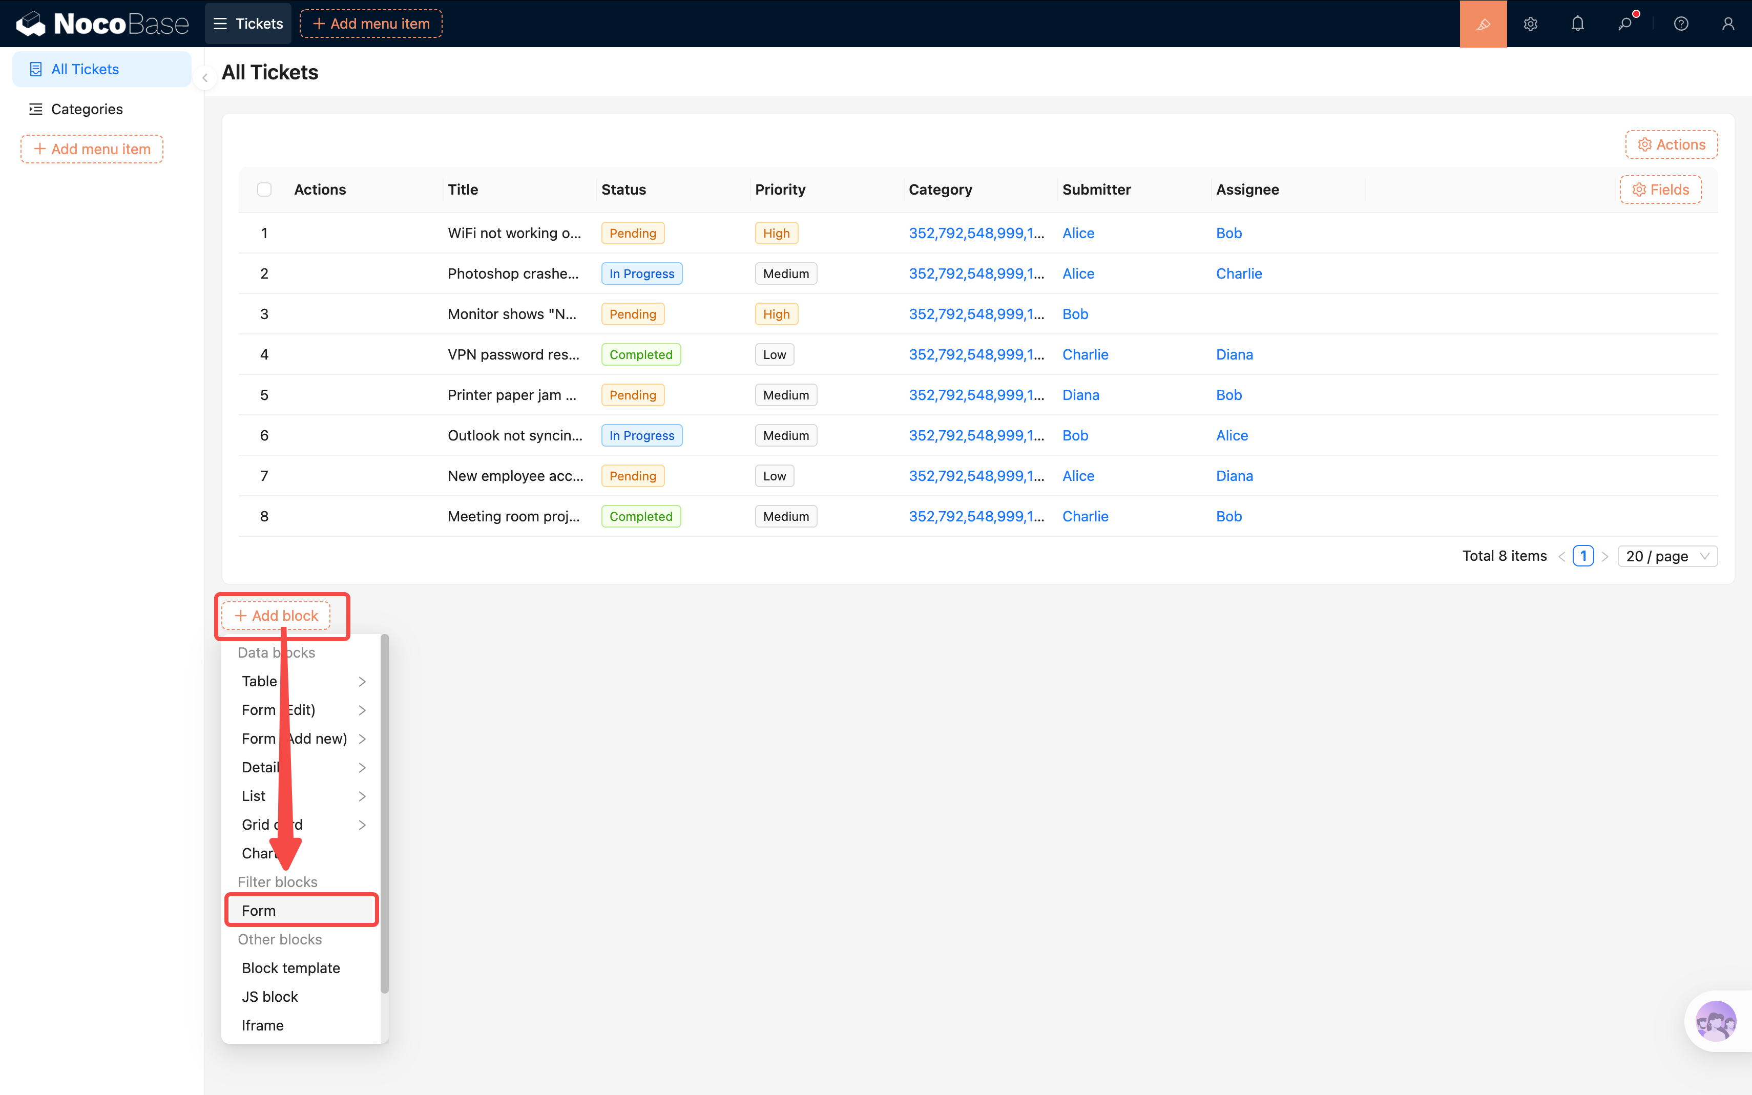Image resolution: width=1752 pixels, height=1095 pixels.
Task: Expand the Table submenu
Action: pos(303,682)
